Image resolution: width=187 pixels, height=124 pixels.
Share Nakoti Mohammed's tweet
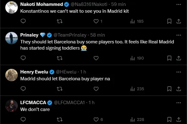pos(179,21)
